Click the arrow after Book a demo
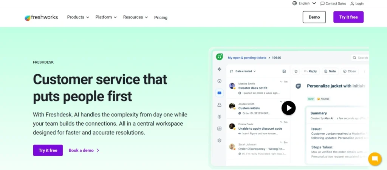This screenshot has width=387, height=170. (98, 150)
